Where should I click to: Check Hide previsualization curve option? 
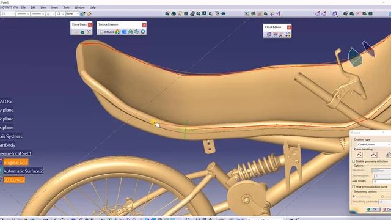tap(354, 186)
